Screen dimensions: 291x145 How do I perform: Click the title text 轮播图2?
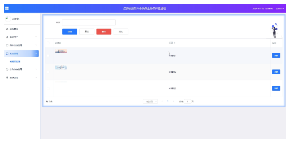(172, 72)
